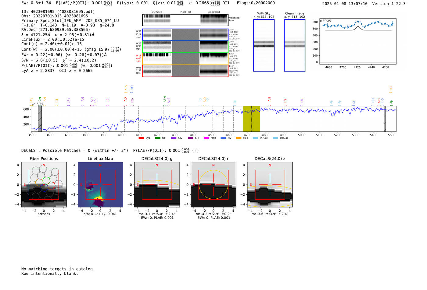Click the green OII legend swatch
This screenshot has height=290, width=427.
[x=157, y=138]
